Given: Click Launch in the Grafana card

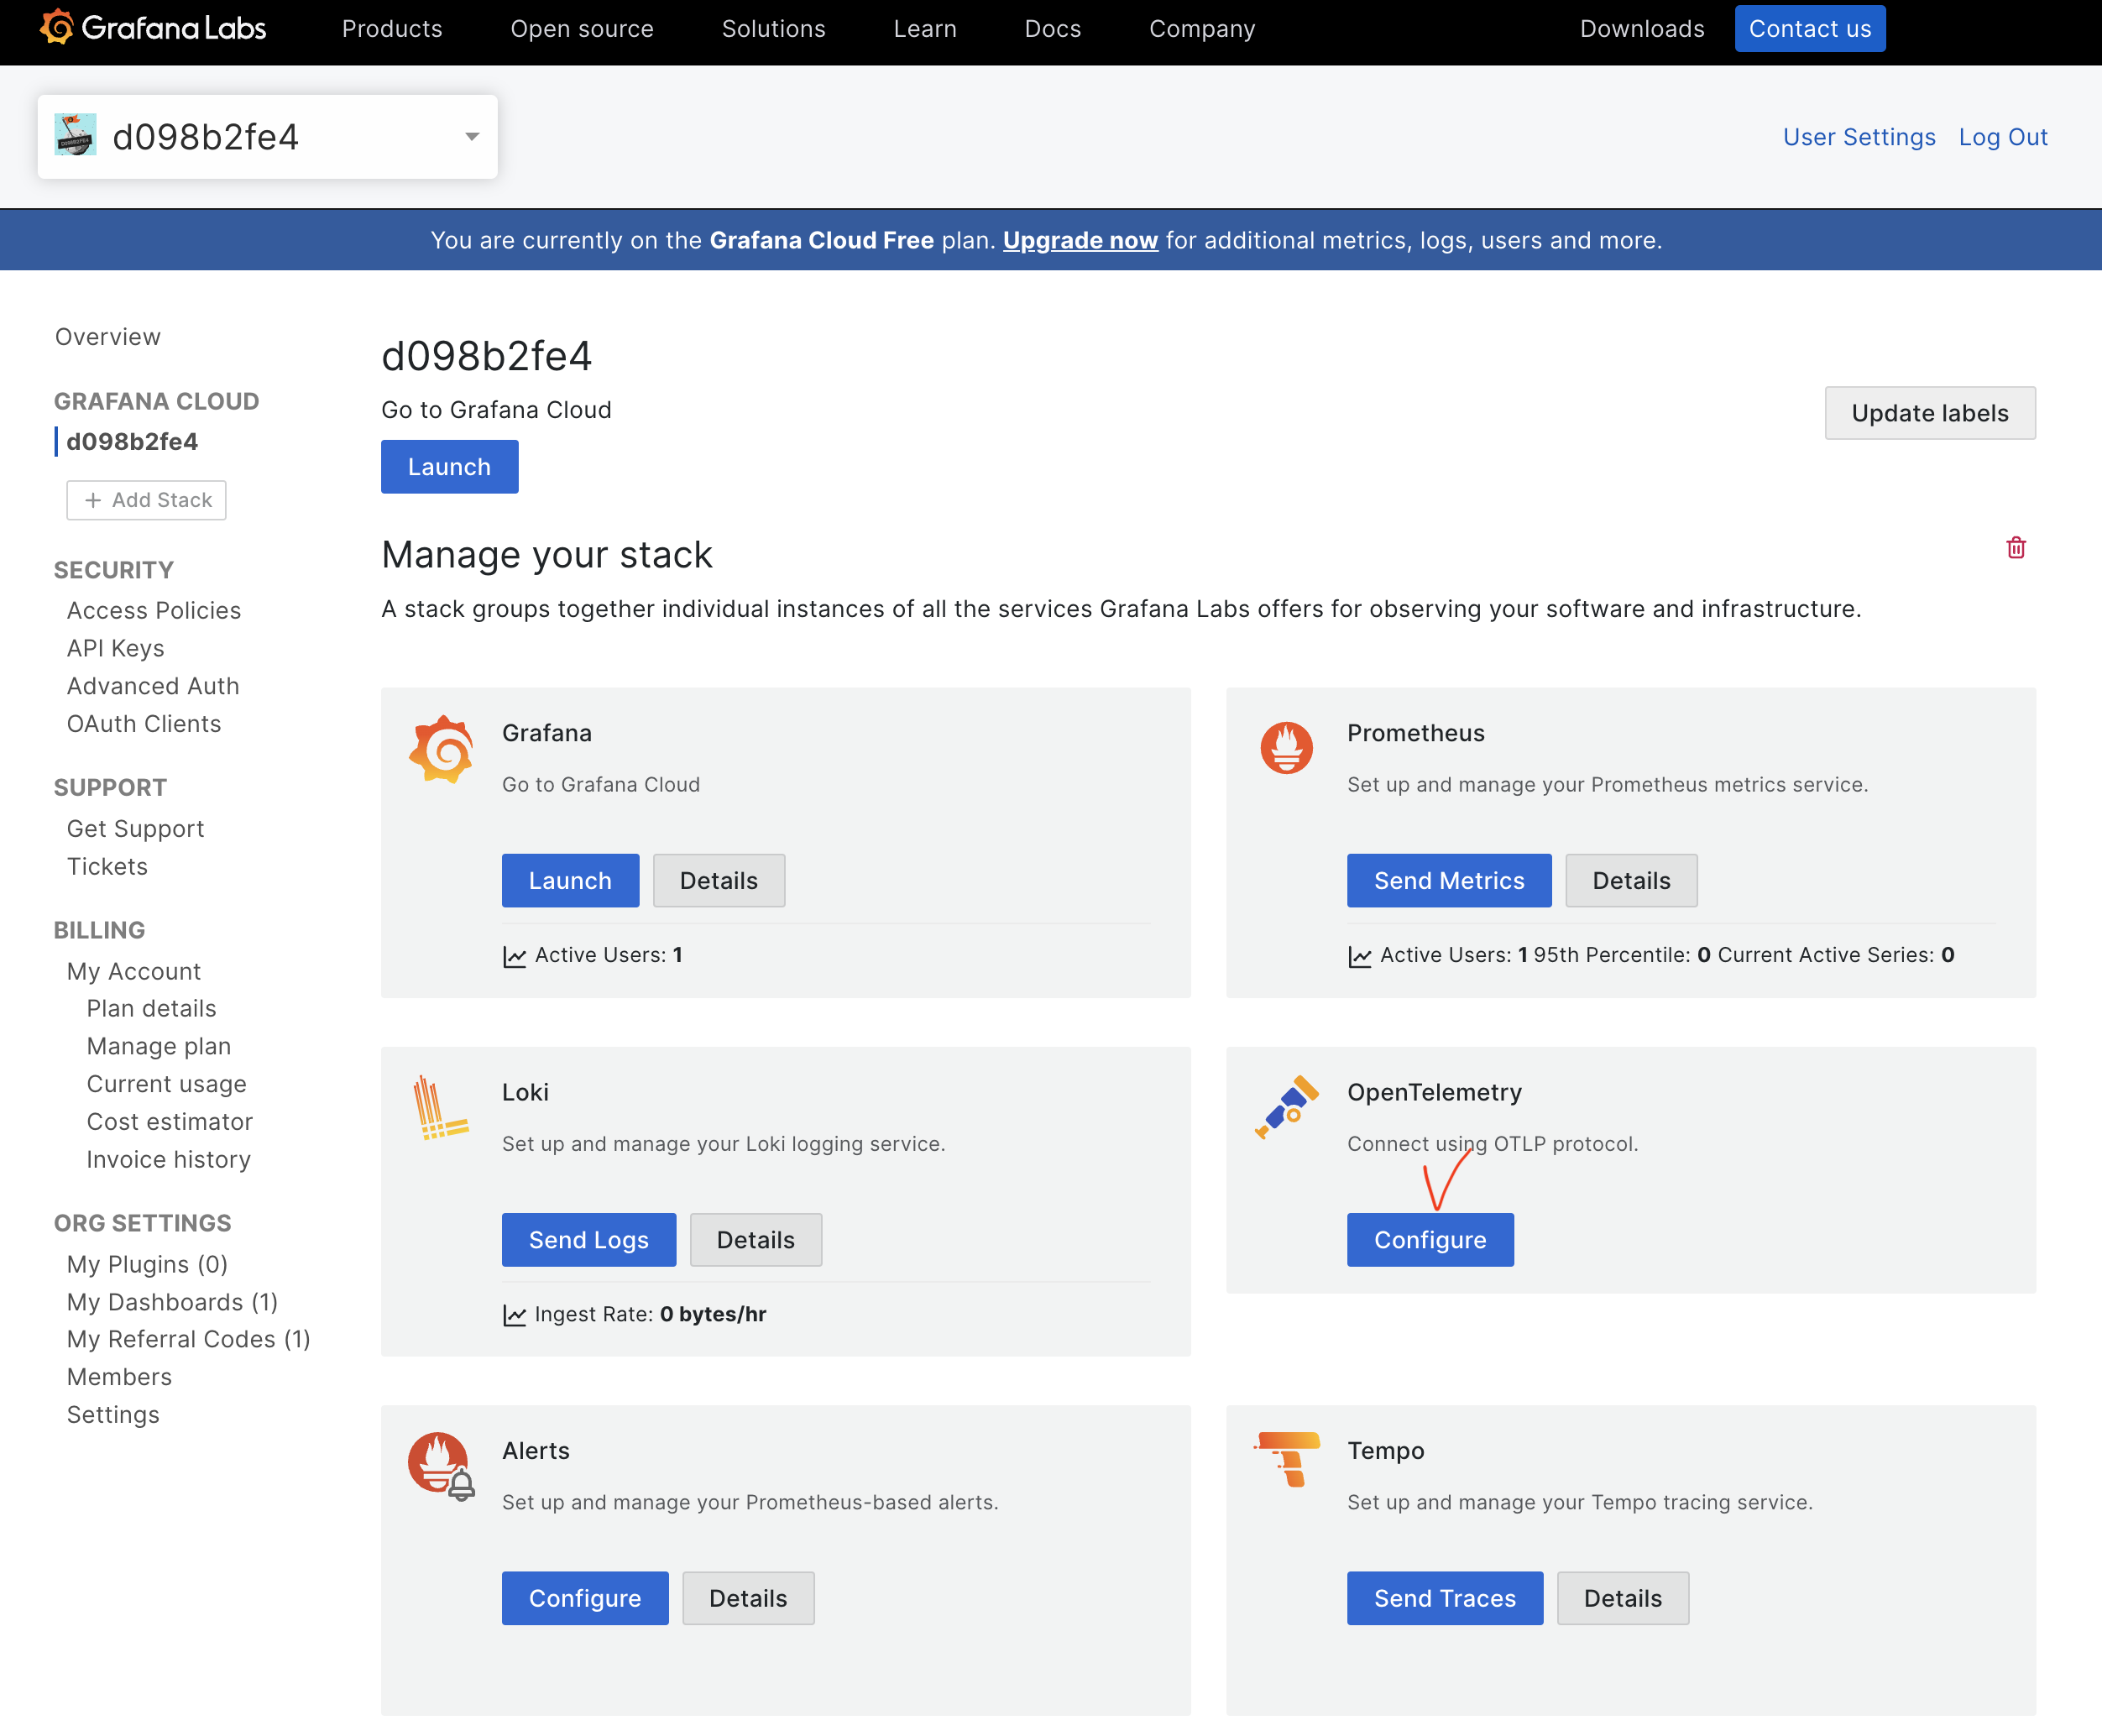Looking at the screenshot, I should pyautogui.click(x=570, y=881).
